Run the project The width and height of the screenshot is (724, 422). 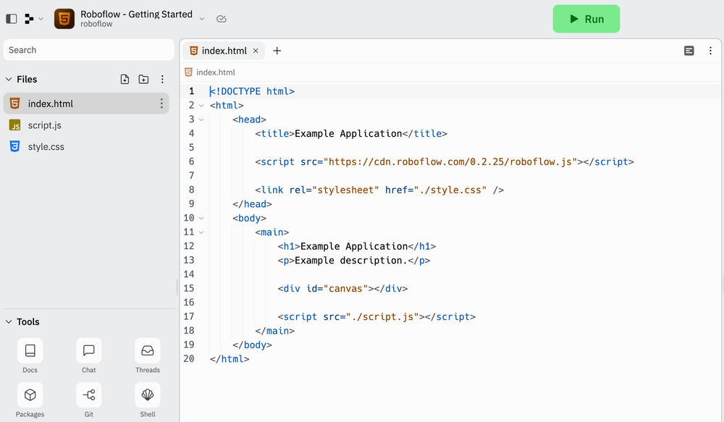pos(586,19)
